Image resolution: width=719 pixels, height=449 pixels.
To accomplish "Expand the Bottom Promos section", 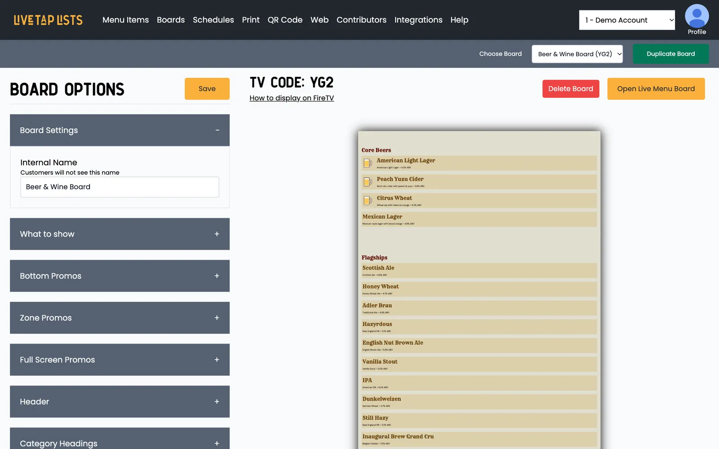I will (120, 276).
